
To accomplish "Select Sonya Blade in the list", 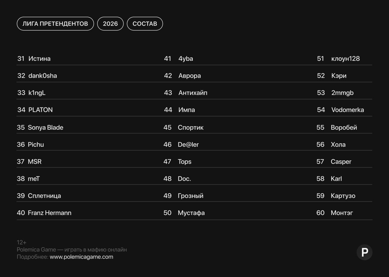I will coord(46,128).
